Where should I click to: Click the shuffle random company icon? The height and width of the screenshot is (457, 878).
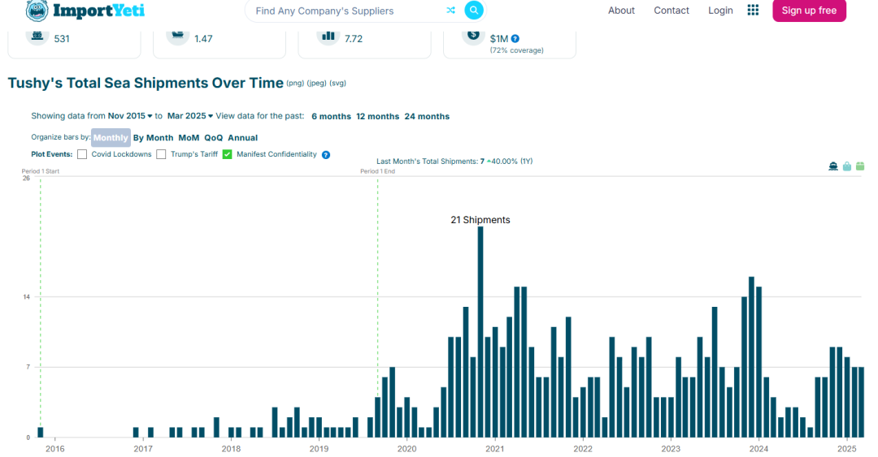click(450, 11)
